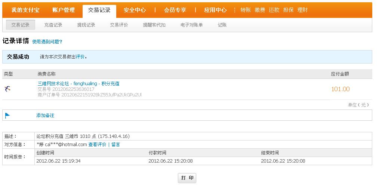Open the 三维网技术论坛 - fenghualing - 积分充值 link

78,84
